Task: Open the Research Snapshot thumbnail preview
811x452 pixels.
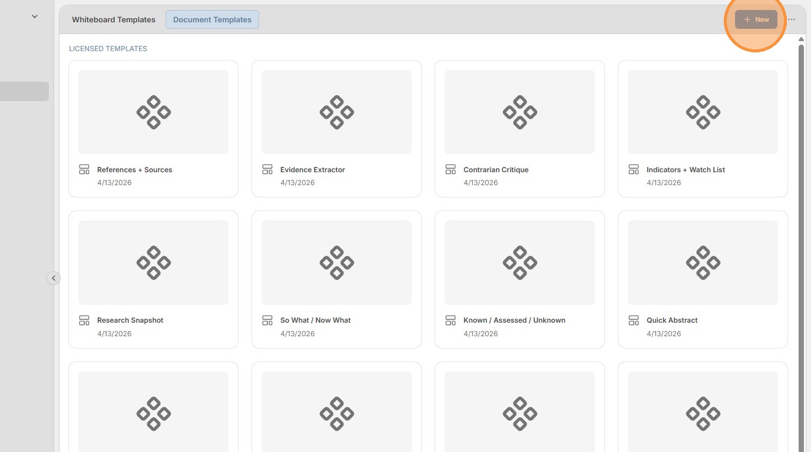Action: (x=153, y=263)
